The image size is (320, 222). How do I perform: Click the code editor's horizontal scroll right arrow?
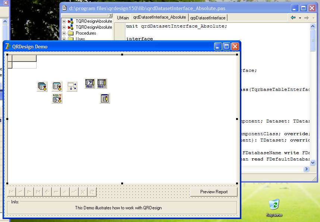pyautogui.click(x=306, y=169)
